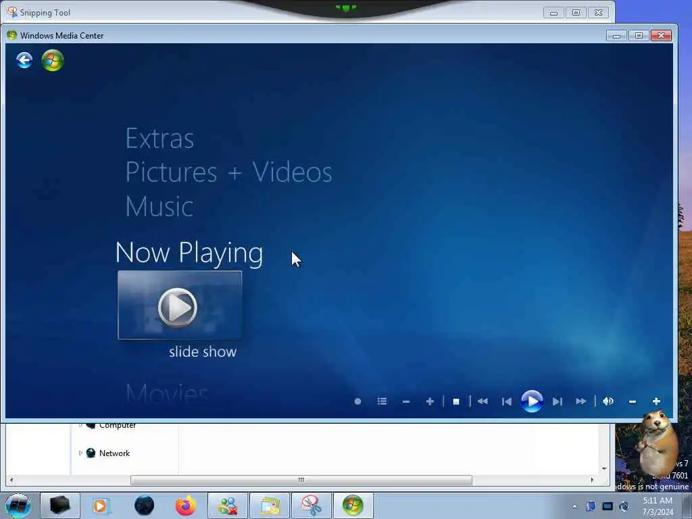
Task: Expand the Network tree node
Action: pos(80,453)
